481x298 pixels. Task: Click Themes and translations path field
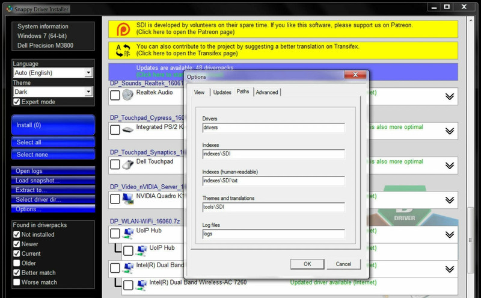[274, 207]
